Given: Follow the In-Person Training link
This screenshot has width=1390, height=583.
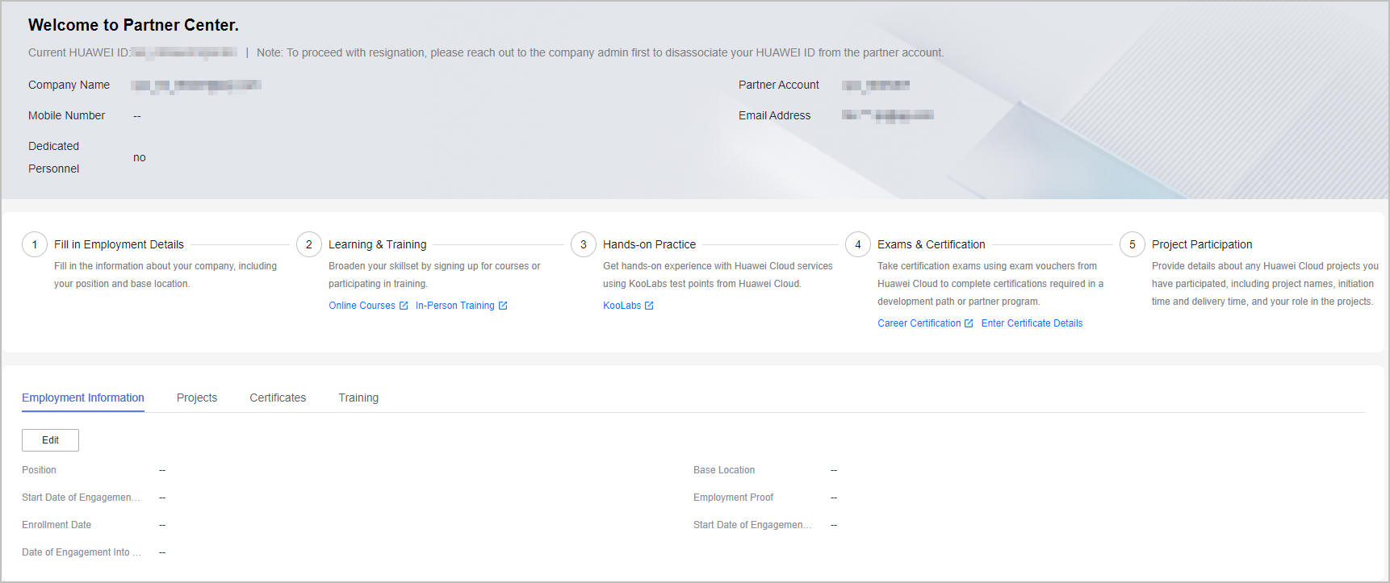Looking at the screenshot, I should point(454,306).
